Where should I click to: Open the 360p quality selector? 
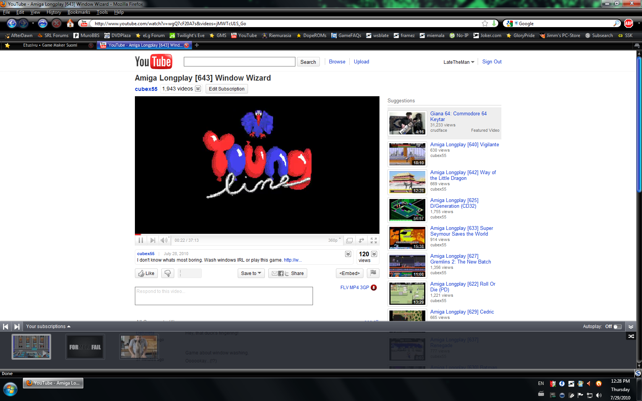[x=334, y=240]
